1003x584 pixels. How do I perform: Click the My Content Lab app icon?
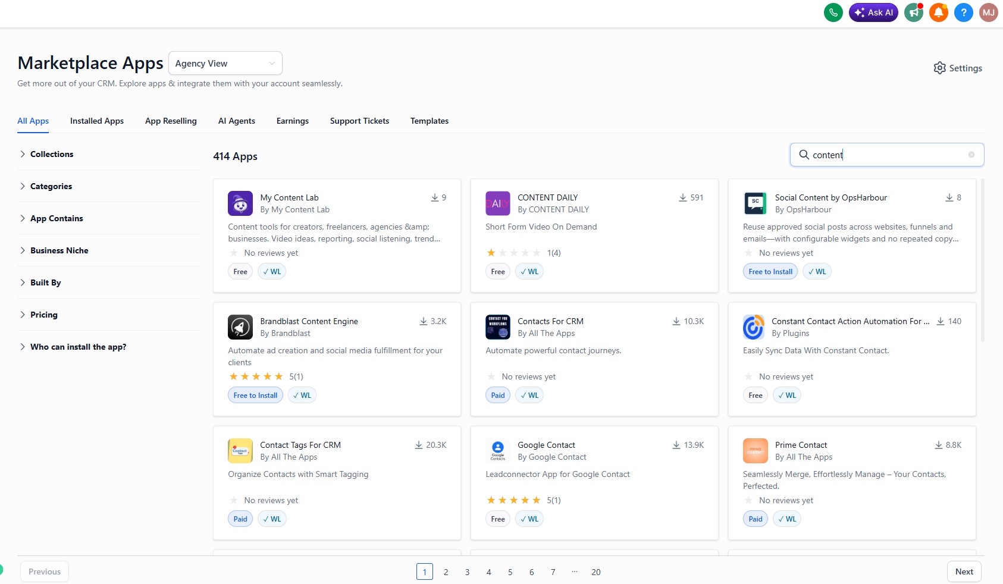(240, 203)
